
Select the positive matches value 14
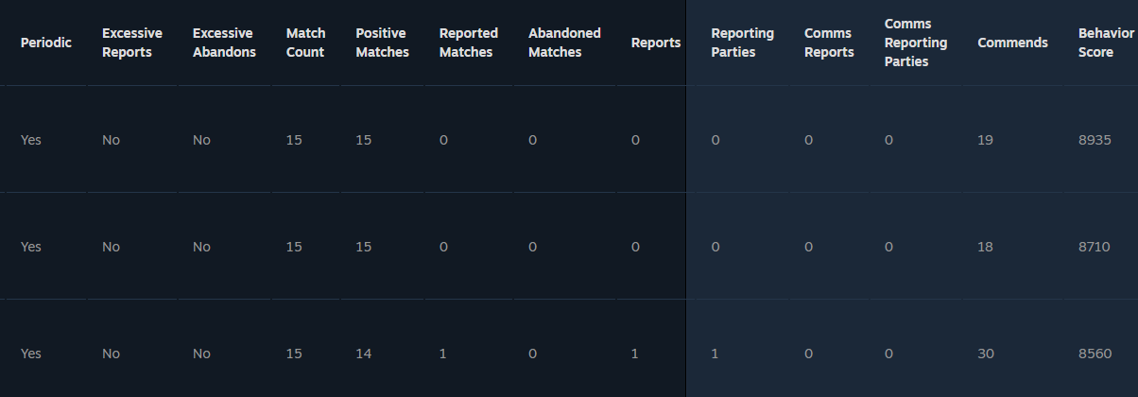click(x=364, y=354)
